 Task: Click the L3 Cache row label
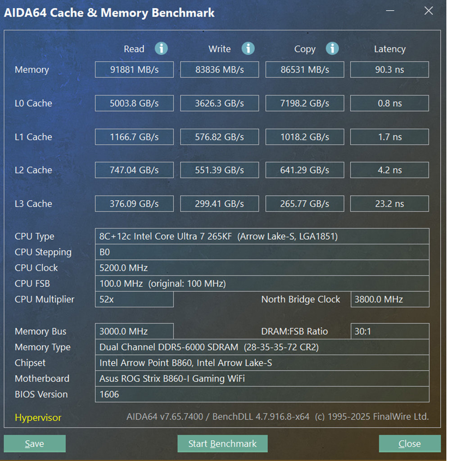pos(33,203)
